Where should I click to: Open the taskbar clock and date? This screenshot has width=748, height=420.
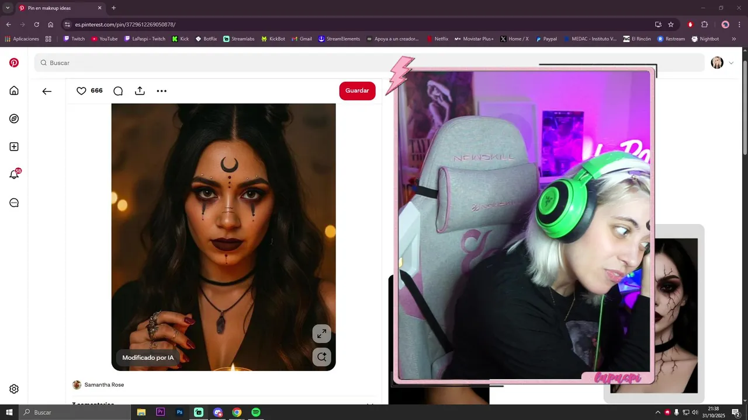tap(714, 412)
